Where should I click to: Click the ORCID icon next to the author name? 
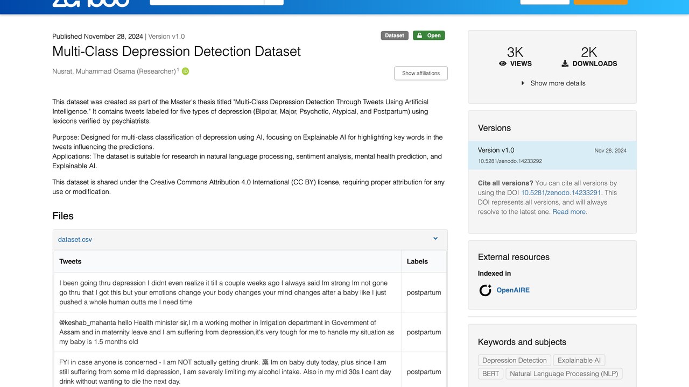[185, 71]
